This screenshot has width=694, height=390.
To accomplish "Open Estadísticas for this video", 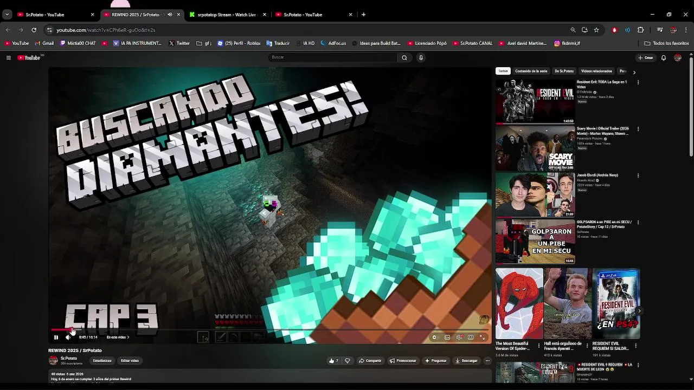I will 102,361.
